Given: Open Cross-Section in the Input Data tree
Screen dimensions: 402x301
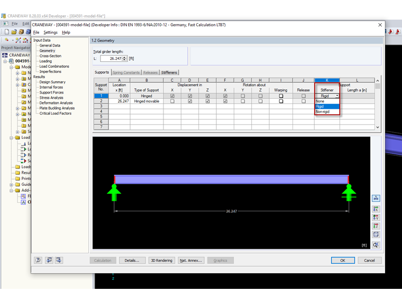Looking at the screenshot, I should tap(50, 56).
